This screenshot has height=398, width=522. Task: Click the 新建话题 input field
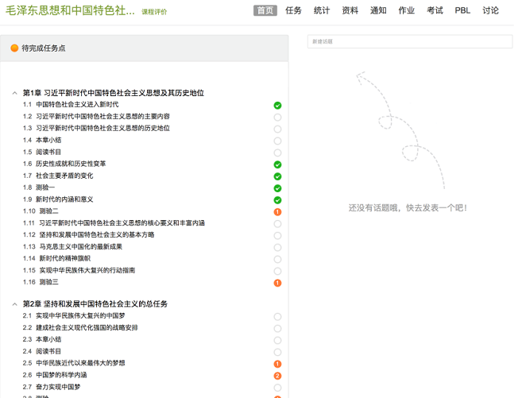409,41
